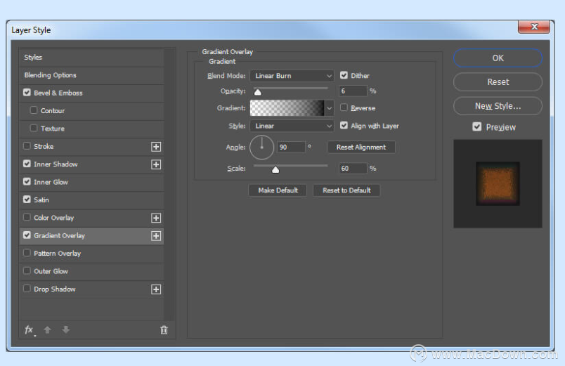
Task: Uncheck the Inner Shadow effect
Action: pyautogui.click(x=27, y=164)
